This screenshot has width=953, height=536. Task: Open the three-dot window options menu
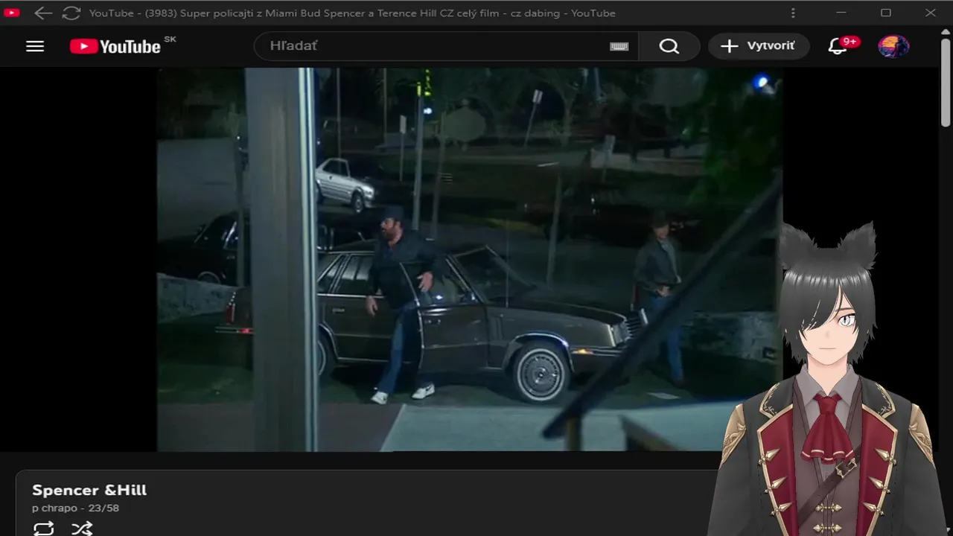[x=793, y=13]
